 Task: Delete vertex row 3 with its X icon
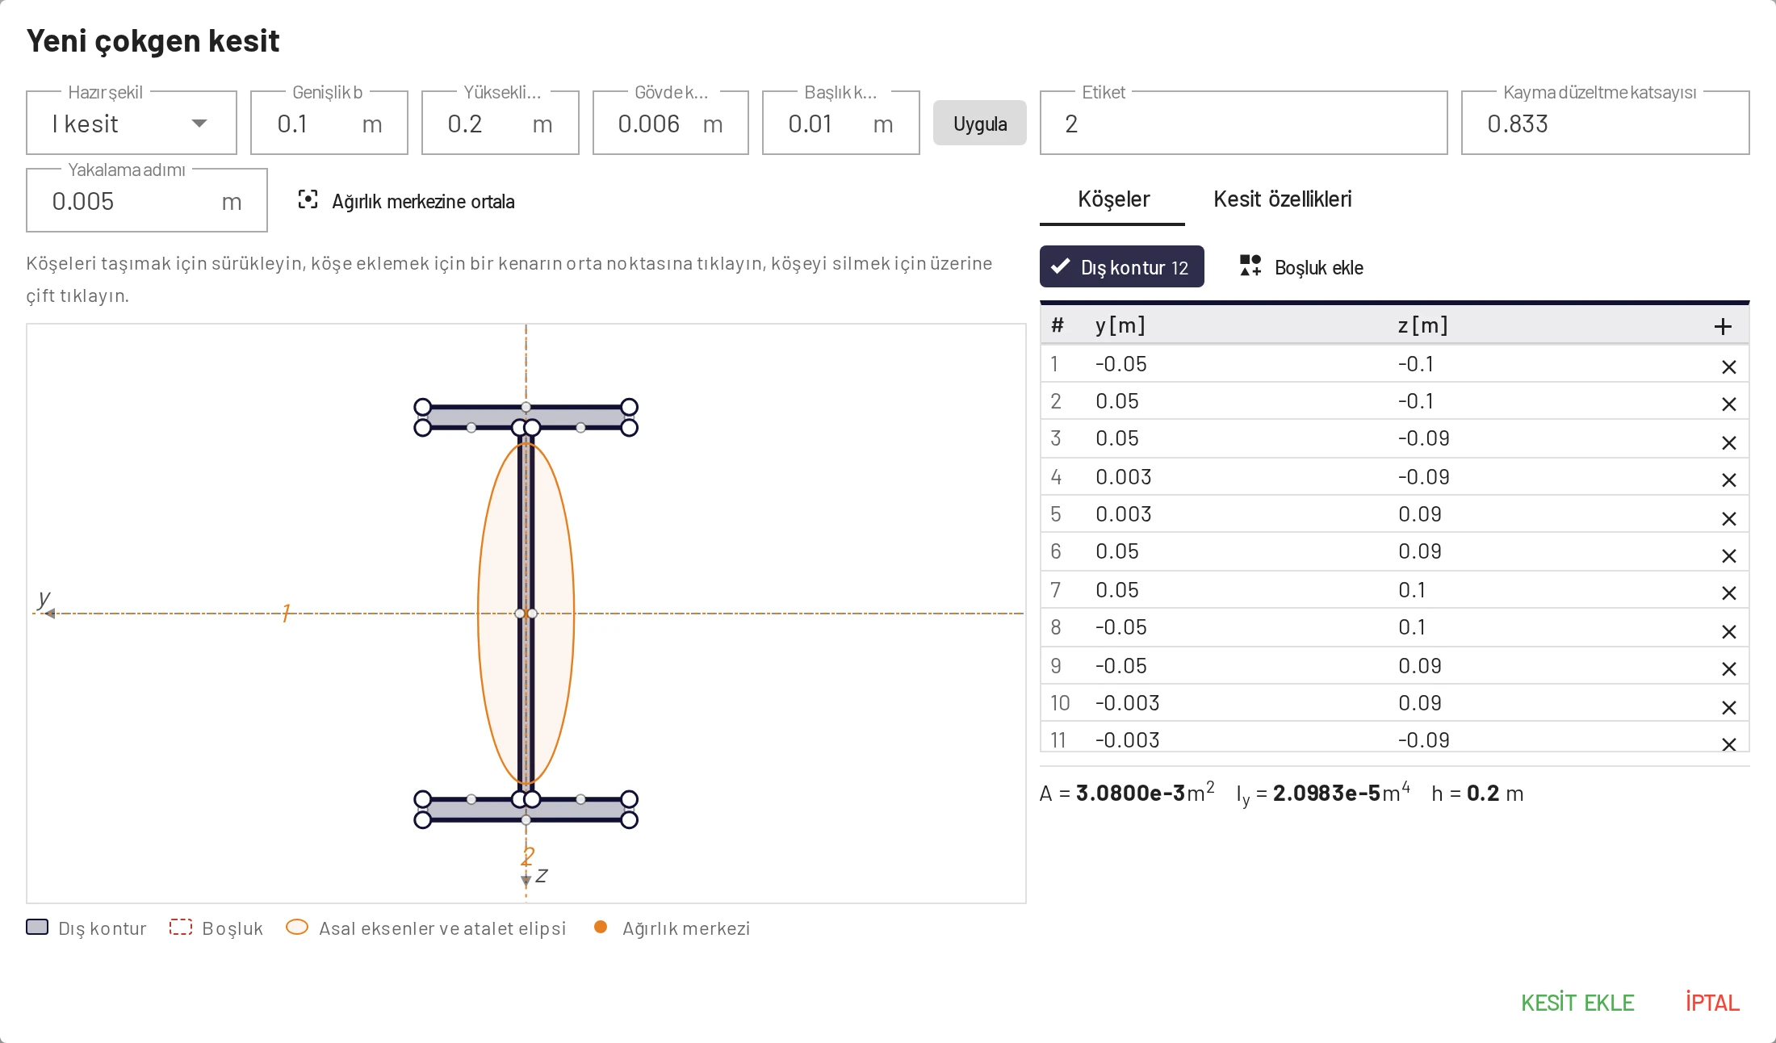tap(1728, 443)
